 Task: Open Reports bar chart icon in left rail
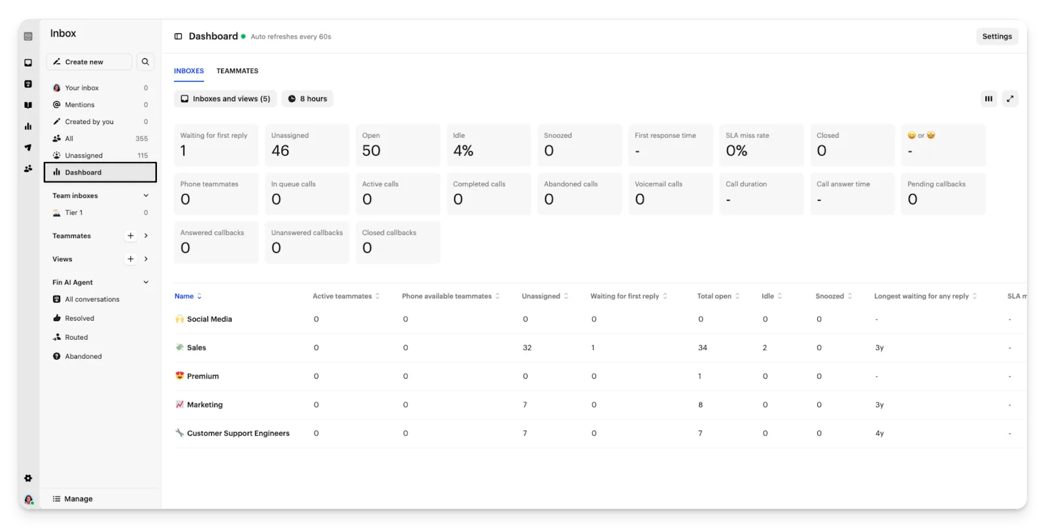pyautogui.click(x=28, y=126)
